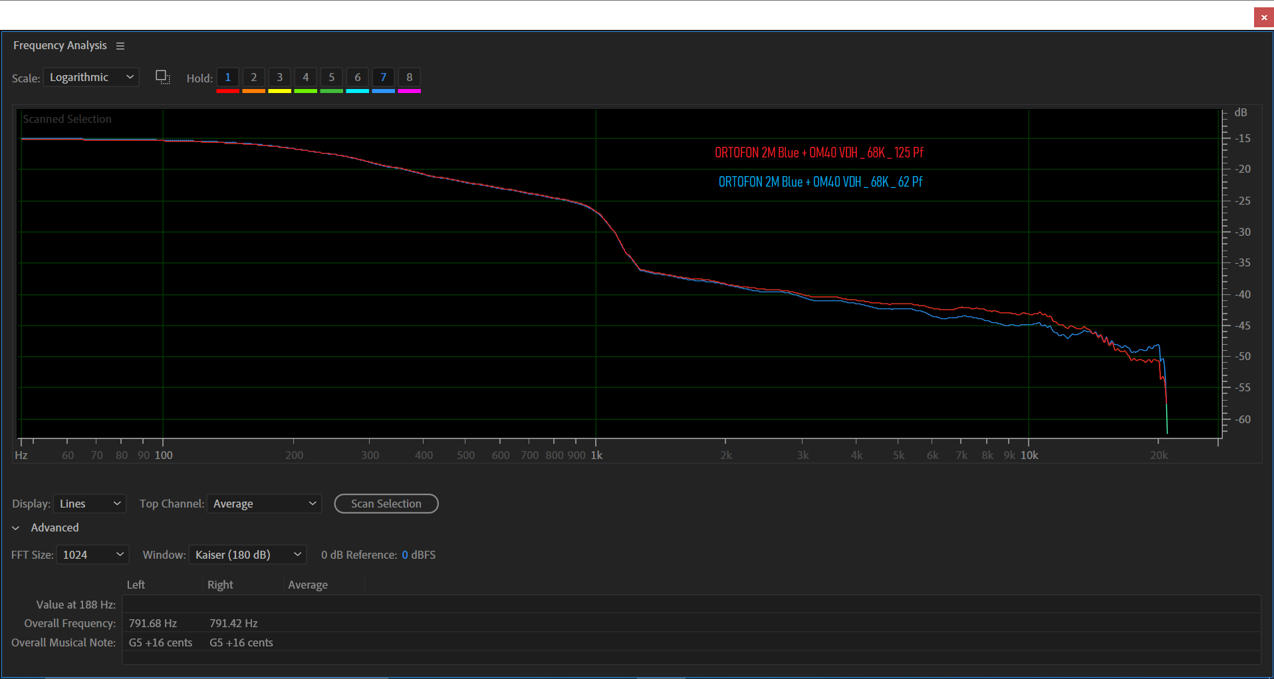The image size is (1274, 679).
Task: Open the Display Lines dropdown
Action: point(90,504)
